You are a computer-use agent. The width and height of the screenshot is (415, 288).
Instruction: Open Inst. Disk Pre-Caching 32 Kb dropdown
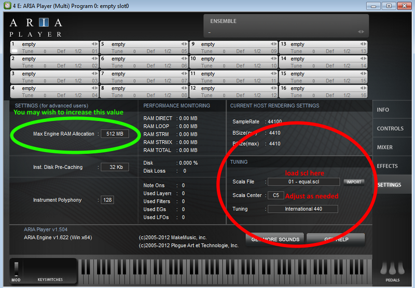click(x=115, y=167)
